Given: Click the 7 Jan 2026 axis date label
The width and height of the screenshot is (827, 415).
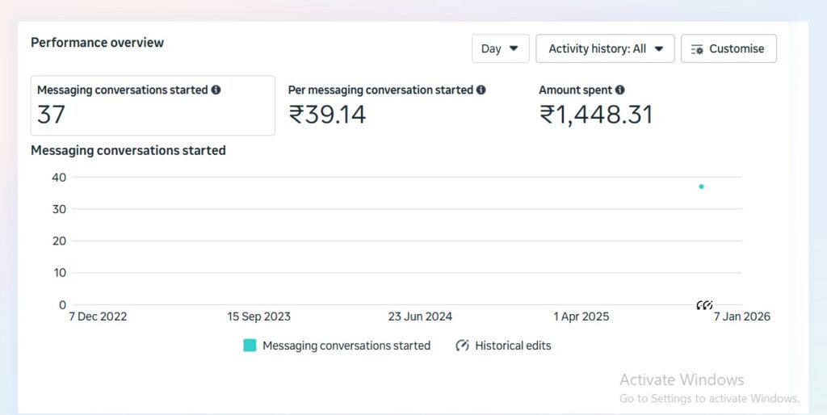Looking at the screenshot, I should tap(741, 316).
